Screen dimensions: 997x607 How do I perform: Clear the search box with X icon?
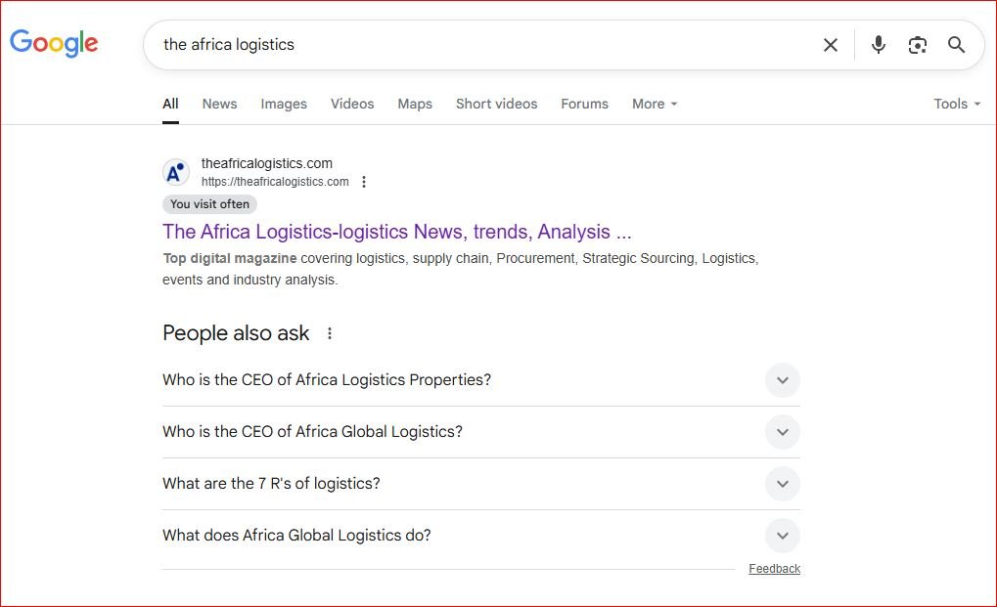pyautogui.click(x=830, y=45)
